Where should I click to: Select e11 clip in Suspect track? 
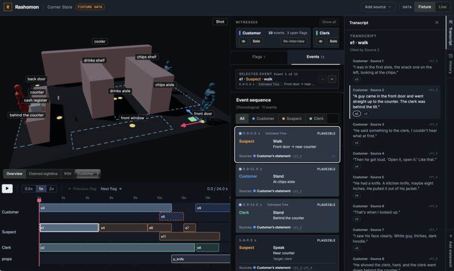pyautogui.click(x=190, y=236)
